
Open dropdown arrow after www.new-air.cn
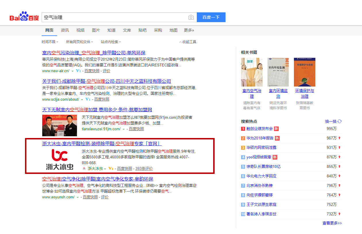pyautogui.click(x=73, y=71)
